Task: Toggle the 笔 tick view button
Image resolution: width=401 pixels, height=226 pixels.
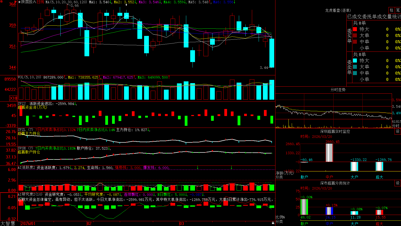Action: click(x=398, y=10)
